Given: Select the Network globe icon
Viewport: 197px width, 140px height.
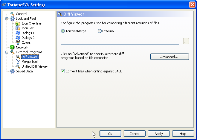Looking at the screenshot, I should point(12,47).
